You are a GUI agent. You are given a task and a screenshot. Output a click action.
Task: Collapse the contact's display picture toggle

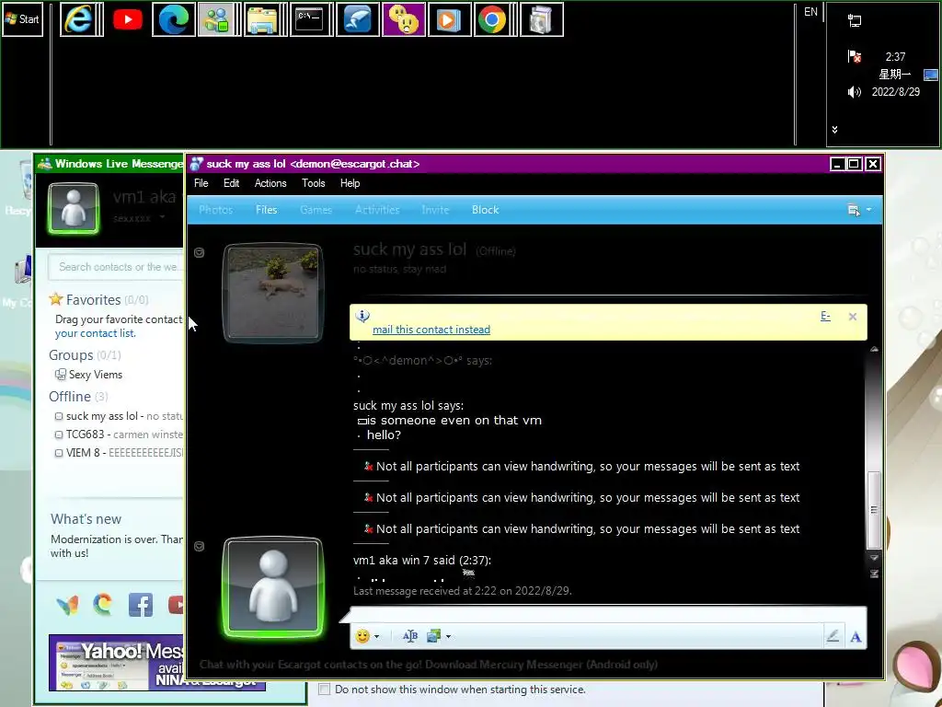pyautogui.click(x=200, y=253)
